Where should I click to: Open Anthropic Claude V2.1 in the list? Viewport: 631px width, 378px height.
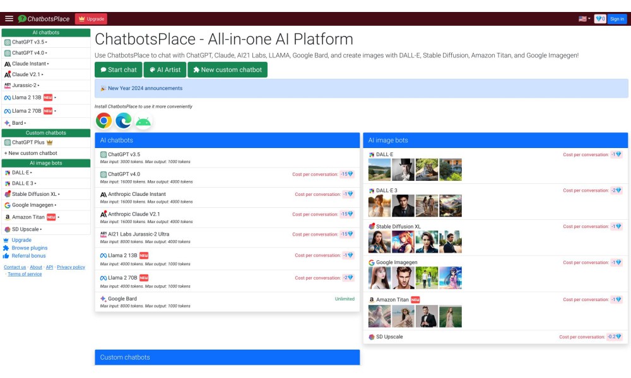[227, 218]
